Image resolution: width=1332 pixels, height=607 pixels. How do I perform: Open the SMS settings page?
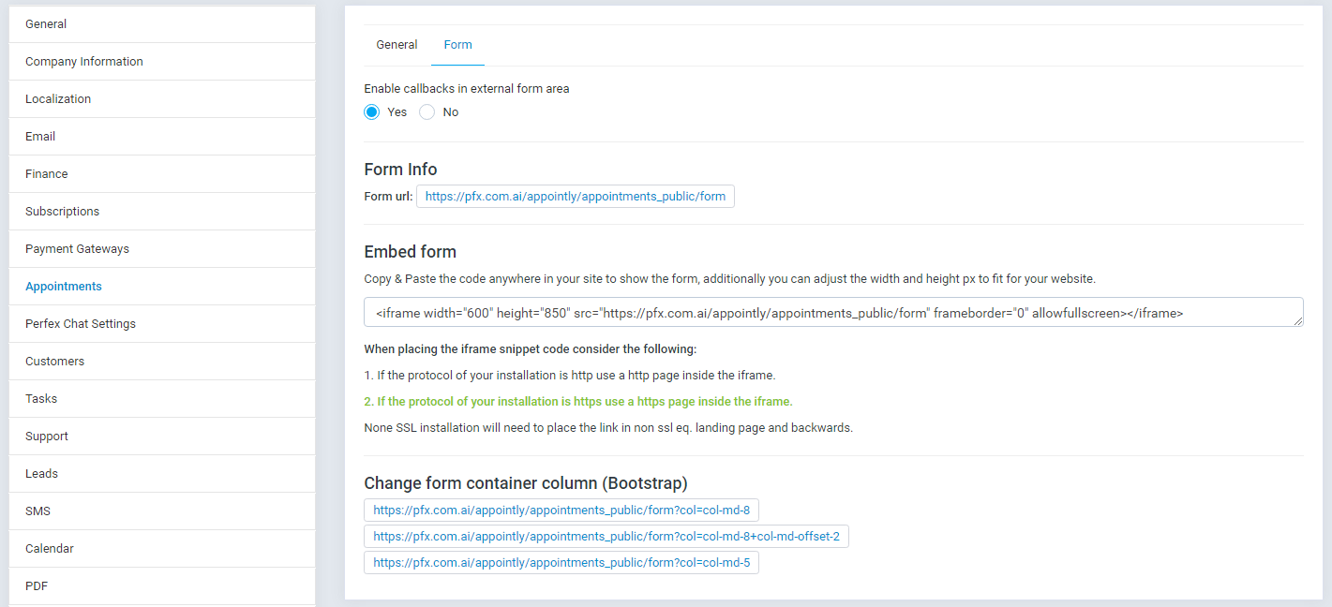[37, 511]
